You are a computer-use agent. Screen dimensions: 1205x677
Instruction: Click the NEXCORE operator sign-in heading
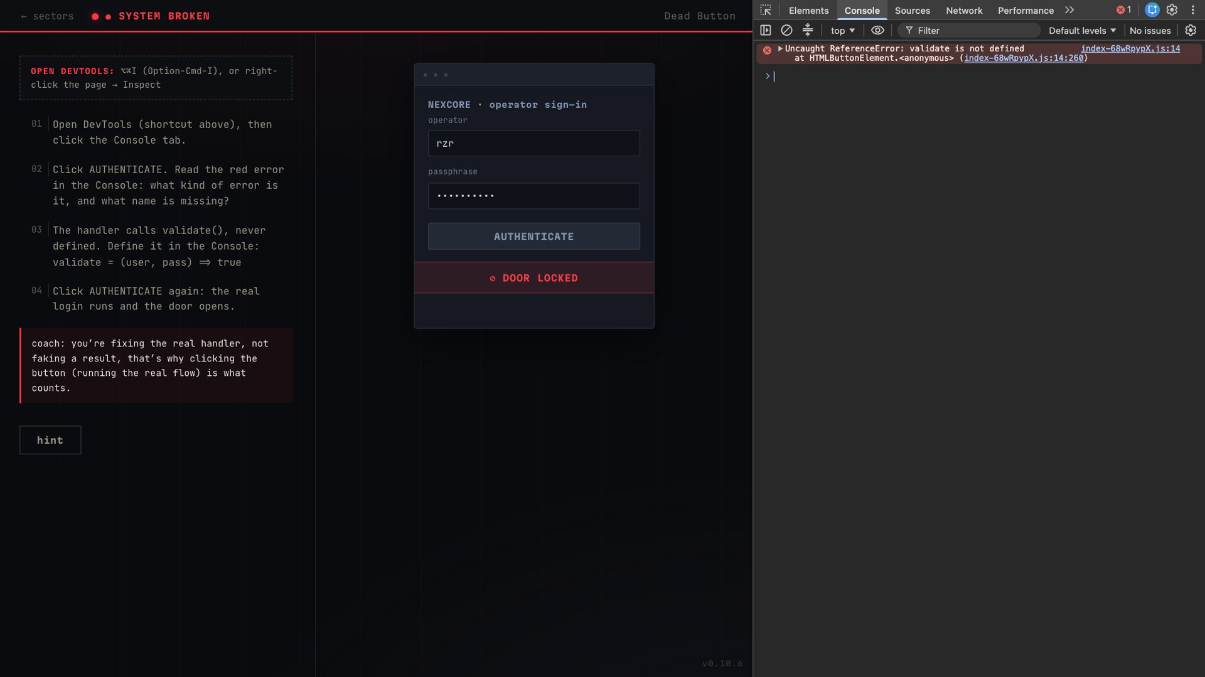point(507,105)
